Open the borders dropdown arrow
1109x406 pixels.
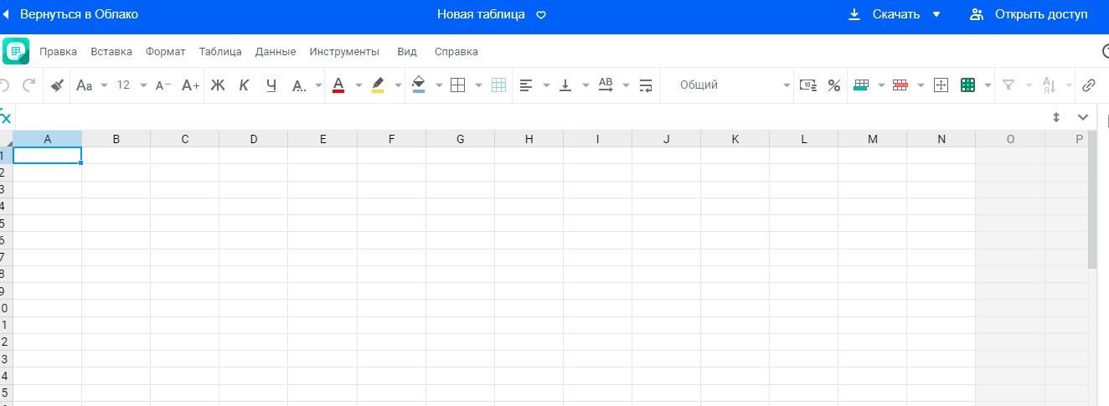tap(478, 85)
